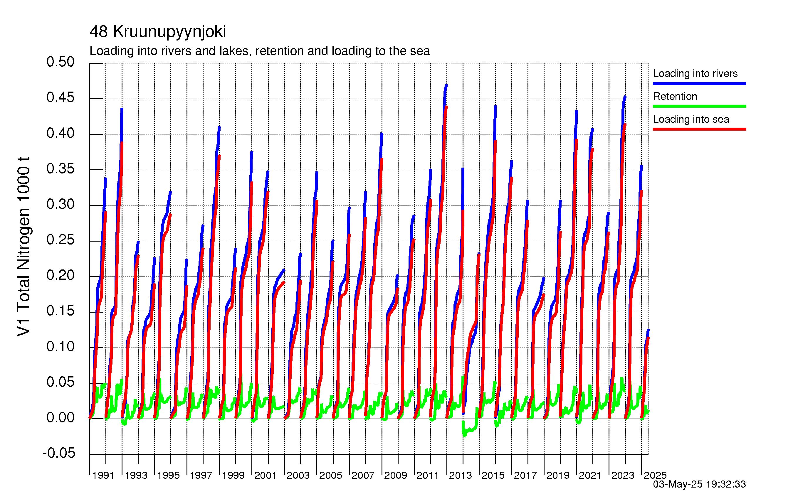Click the y-axis value -0.05

click(59, 453)
